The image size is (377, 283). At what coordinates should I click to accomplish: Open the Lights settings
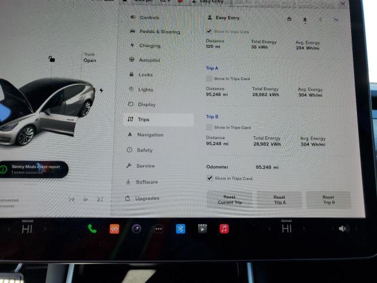(x=141, y=89)
